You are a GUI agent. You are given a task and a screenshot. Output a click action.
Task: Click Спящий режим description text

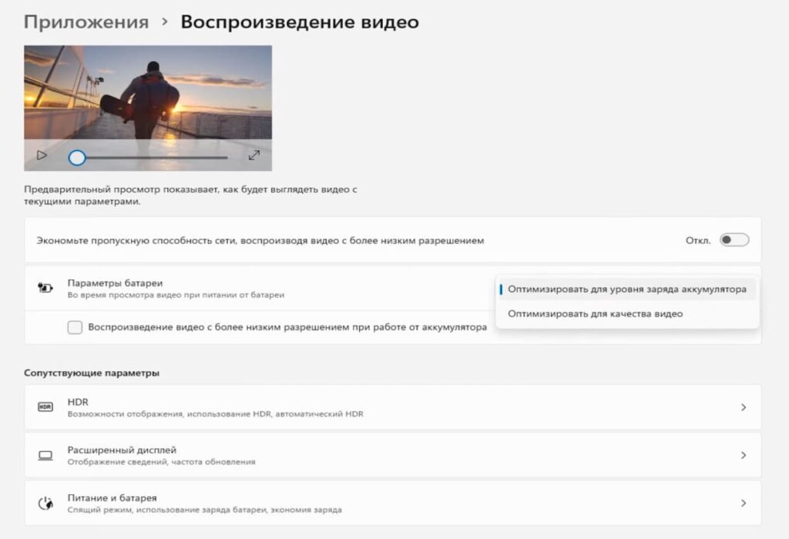point(205,510)
